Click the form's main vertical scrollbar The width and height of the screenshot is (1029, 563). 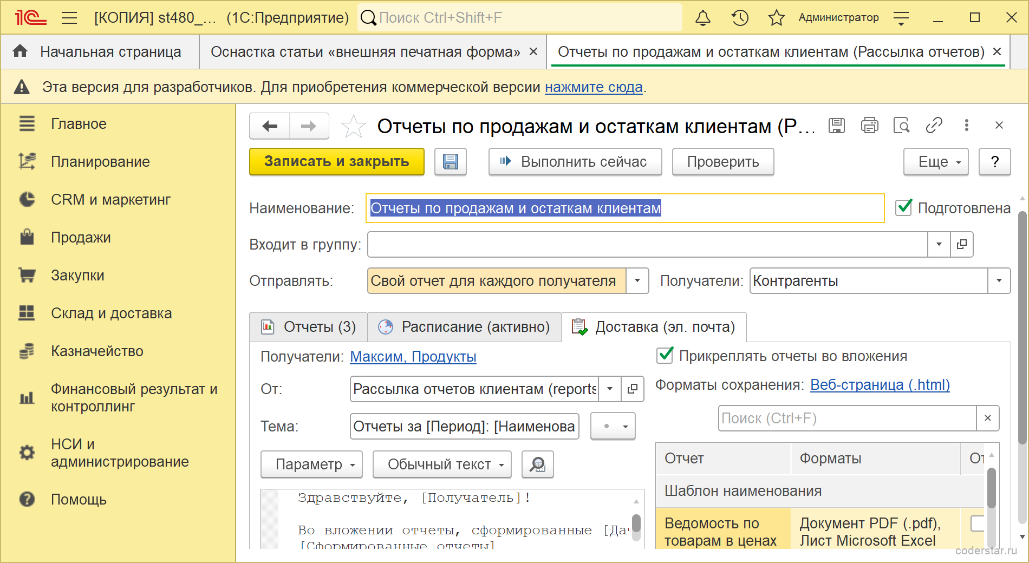pos(1022,328)
